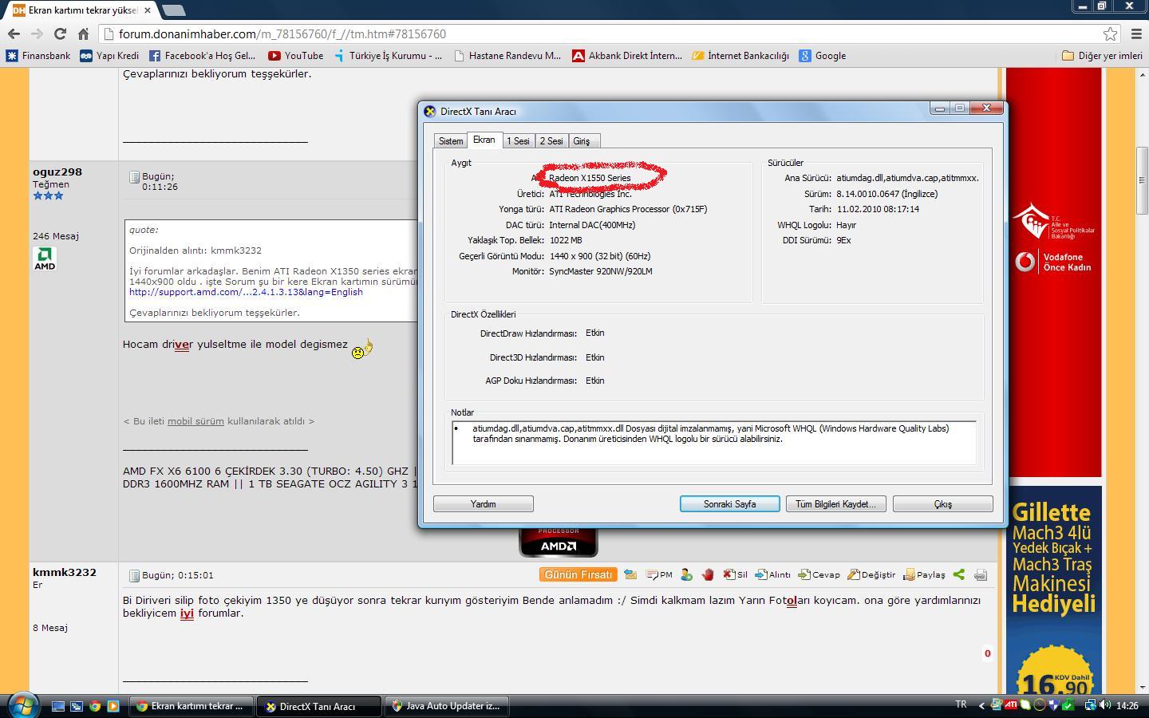Click Cevap to reply

tap(819, 574)
